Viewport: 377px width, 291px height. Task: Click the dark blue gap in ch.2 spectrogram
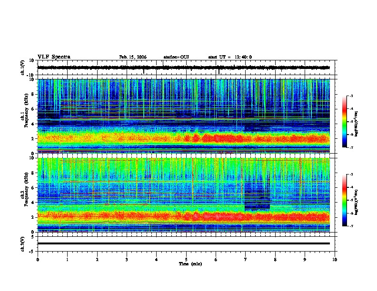pos(257,196)
